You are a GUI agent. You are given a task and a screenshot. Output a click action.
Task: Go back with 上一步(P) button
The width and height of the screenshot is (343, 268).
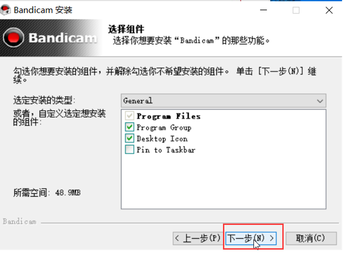[198, 238]
